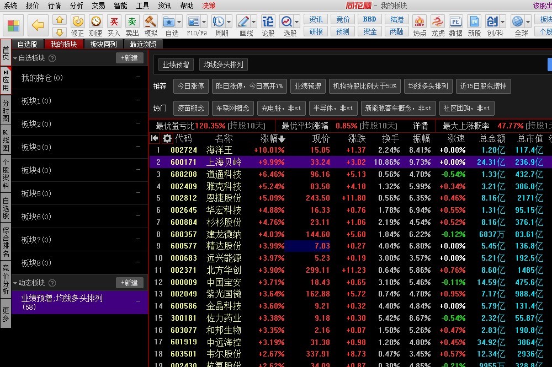Open dropdown arrow beside 画线 icon
The image size is (552, 367).
[x=253, y=22]
